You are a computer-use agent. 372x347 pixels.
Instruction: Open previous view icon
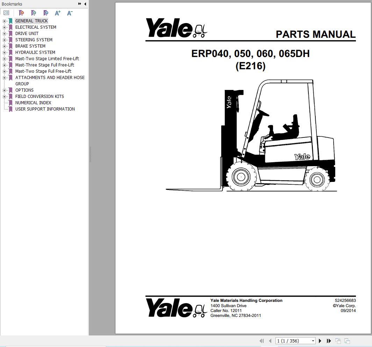point(338,340)
